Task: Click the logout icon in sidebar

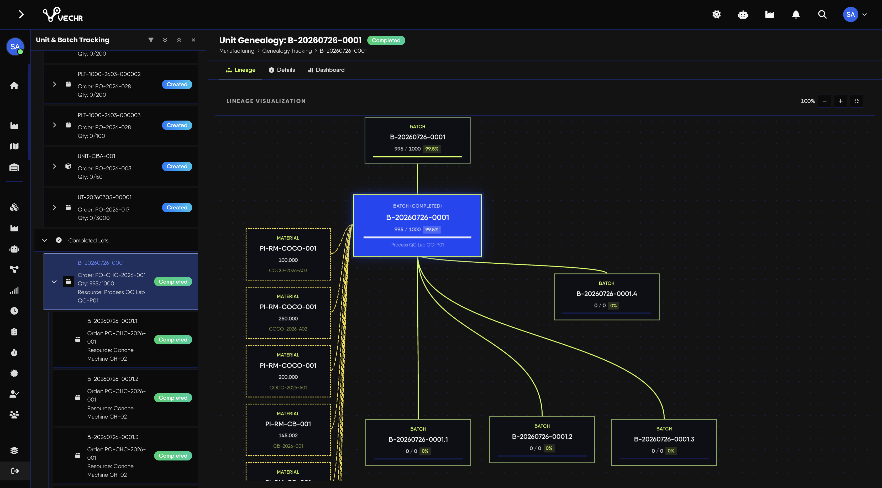Action: tap(15, 471)
